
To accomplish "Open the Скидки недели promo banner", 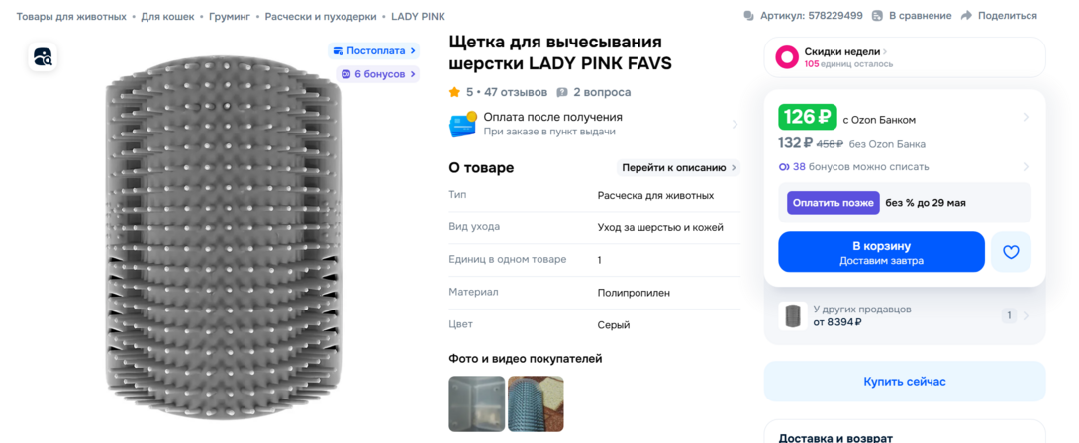I will [x=904, y=57].
